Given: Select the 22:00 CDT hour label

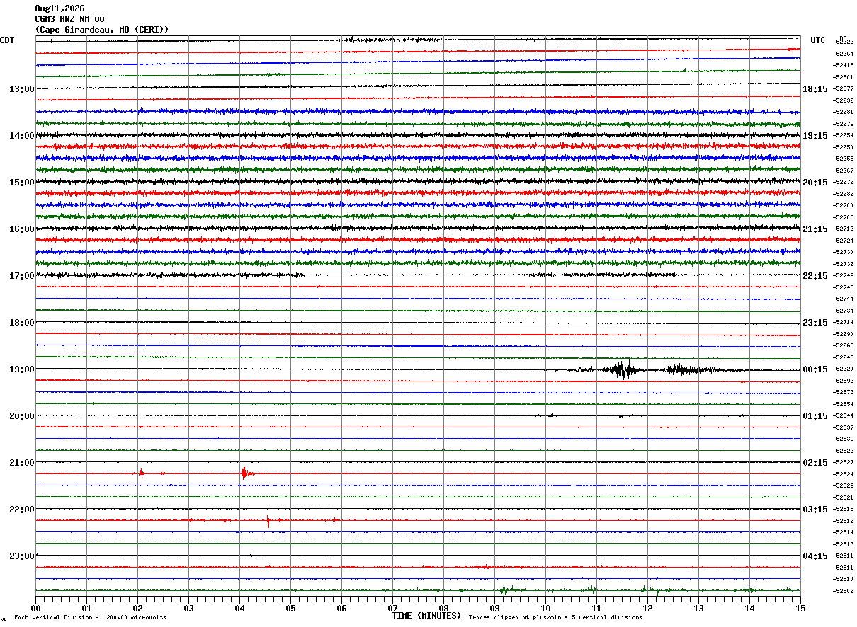Looking at the screenshot, I should pyautogui.click(x=21, y=510).
